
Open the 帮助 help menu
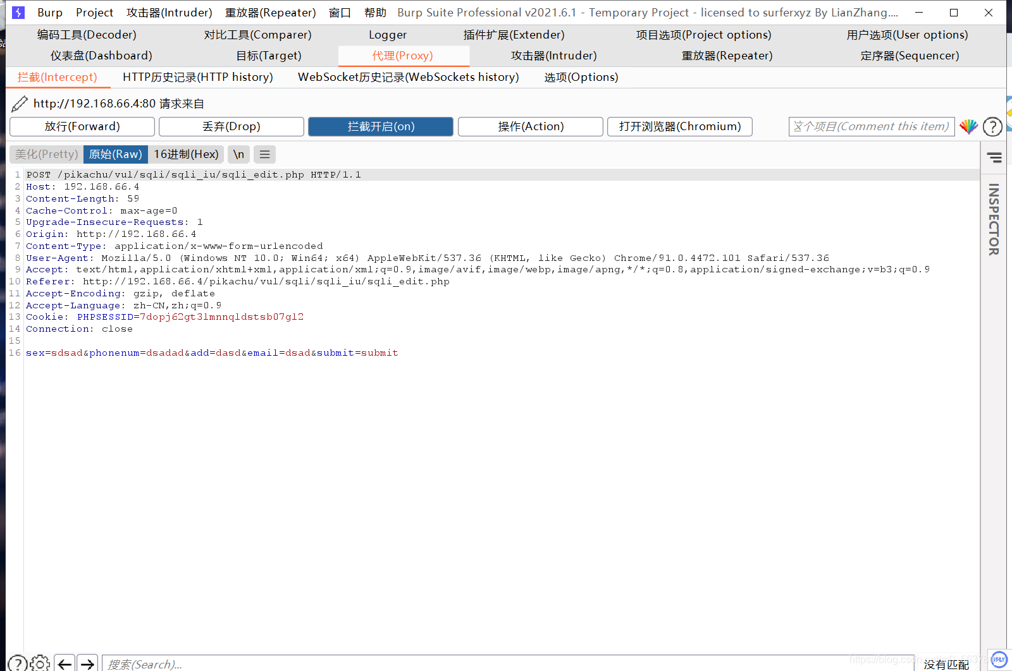click(375, 13)
